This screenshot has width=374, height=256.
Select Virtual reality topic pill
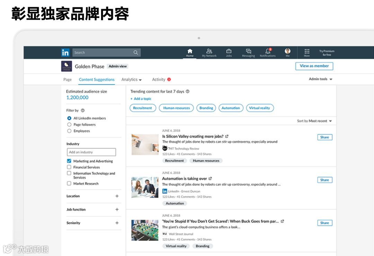pos(260,108)
